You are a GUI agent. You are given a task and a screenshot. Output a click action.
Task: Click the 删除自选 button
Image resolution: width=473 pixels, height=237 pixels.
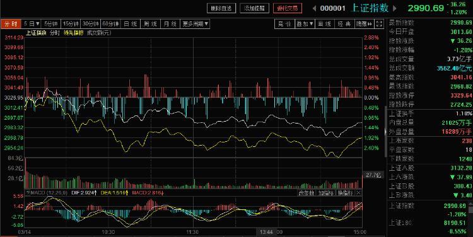coord(221,8)
